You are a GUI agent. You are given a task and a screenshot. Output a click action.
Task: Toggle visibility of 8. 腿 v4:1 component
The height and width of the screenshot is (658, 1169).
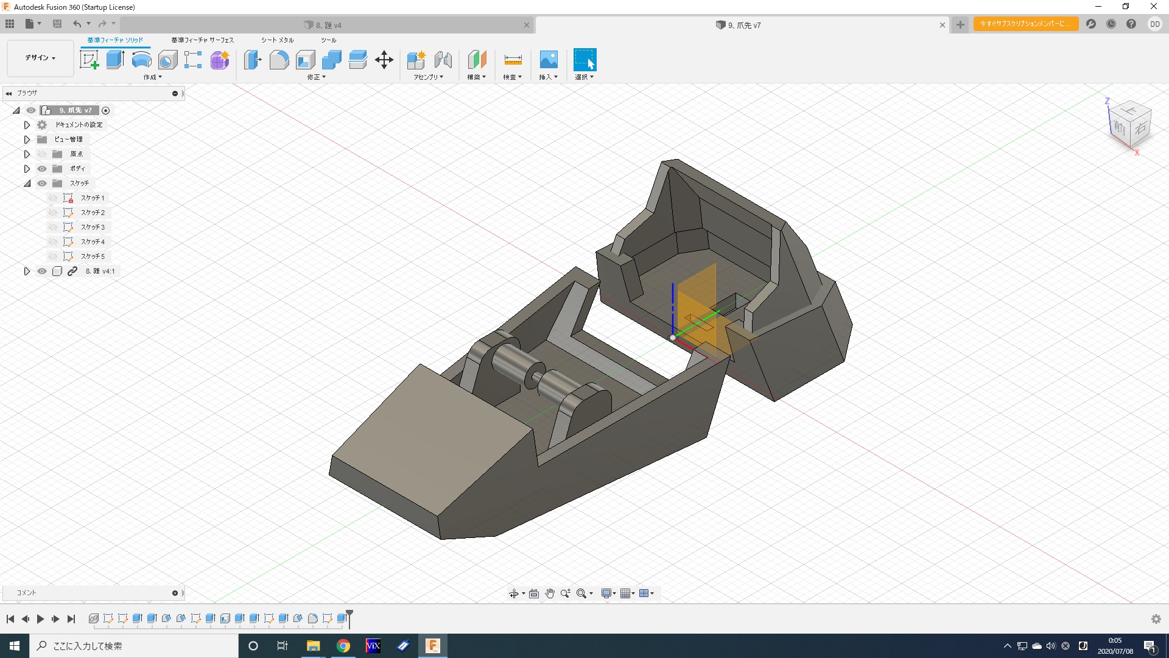(x=42, y=271)
